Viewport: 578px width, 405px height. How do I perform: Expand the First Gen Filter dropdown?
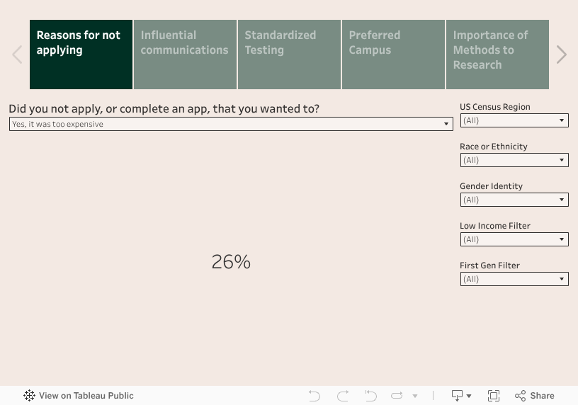[x=514, y=279]
